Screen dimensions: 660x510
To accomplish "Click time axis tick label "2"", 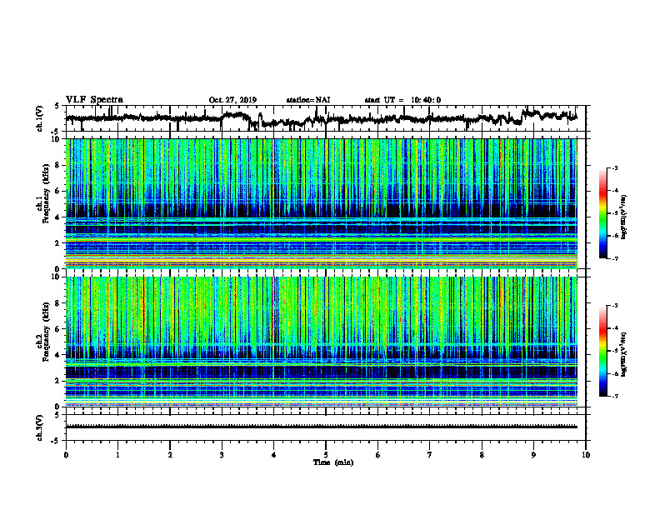I will [170, 455].
